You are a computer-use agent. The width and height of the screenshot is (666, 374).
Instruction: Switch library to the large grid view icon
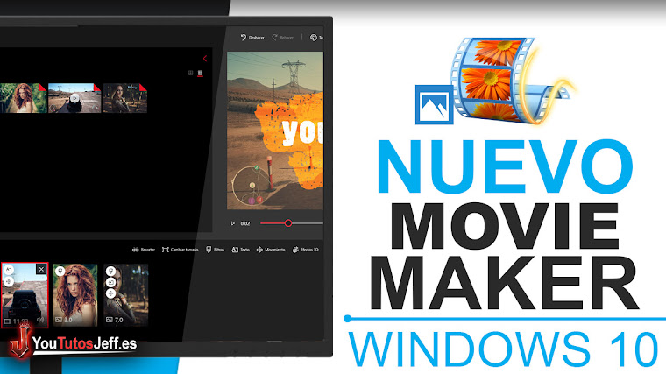point(191,73)
